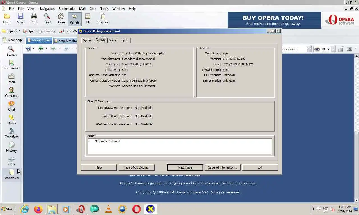Screen dimensions: 359x215
Task: Open the Navigation menu
Action: click(x=47, y=9)
